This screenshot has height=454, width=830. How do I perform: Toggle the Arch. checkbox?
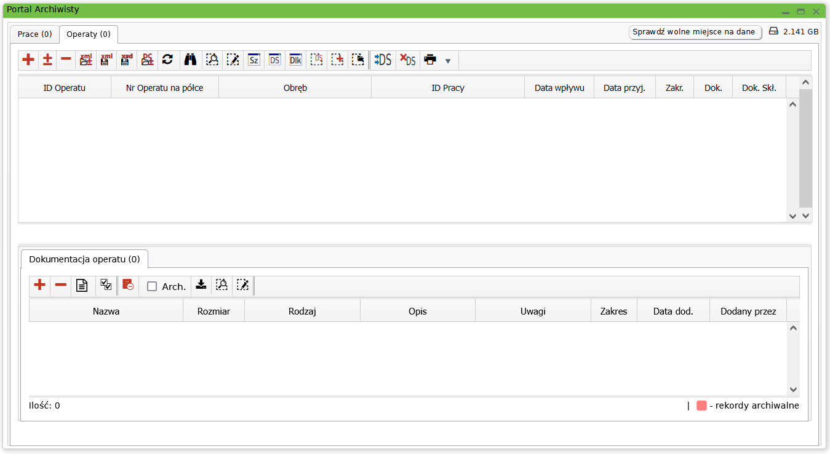[x=152, y=286]
